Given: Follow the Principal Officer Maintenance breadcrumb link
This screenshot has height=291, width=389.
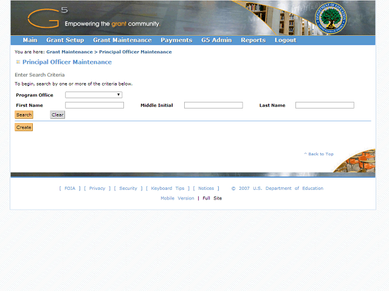Looking at the screenshot, I should (136, 52).
